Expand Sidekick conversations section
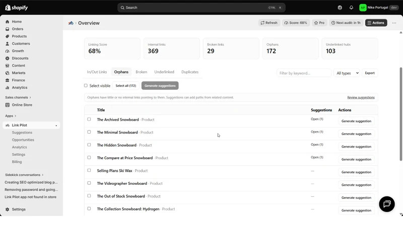 tap(24, 175)
